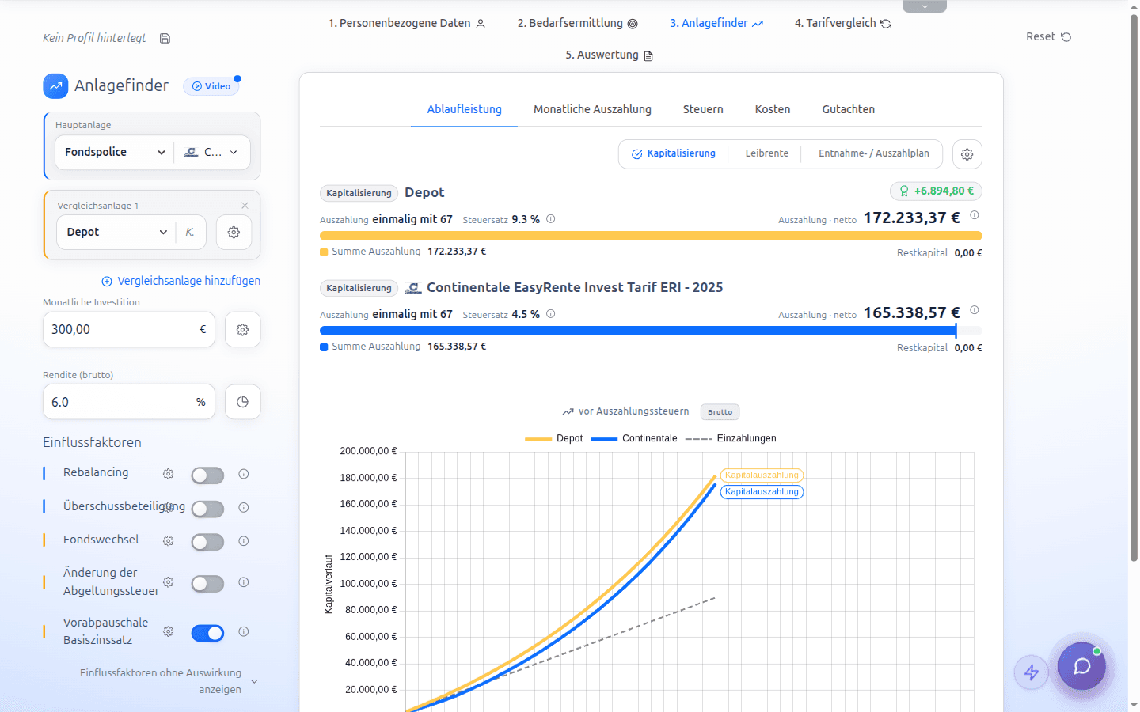The height and width of the screenshot is (712, 1140).
Task: Click the Reset button
Action: 1048,37
